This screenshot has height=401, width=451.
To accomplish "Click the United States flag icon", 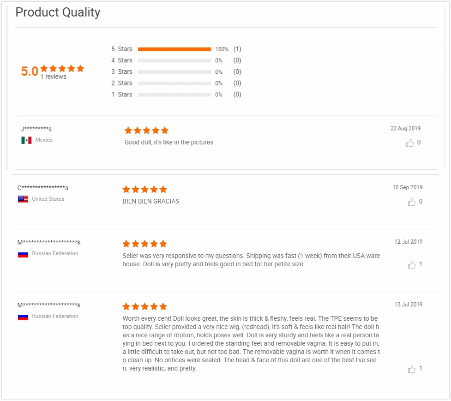I will point(23,199).
